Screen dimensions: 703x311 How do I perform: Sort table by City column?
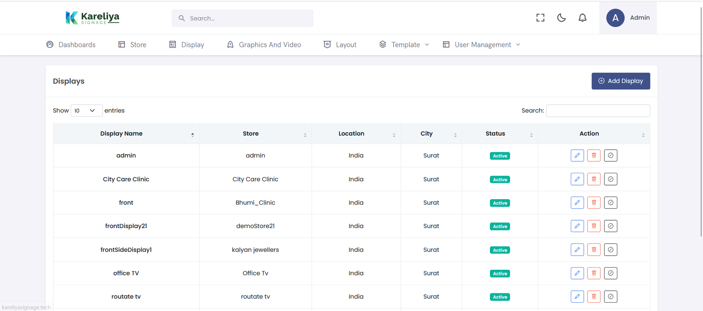pyautogui.click(x=431, y=134)
